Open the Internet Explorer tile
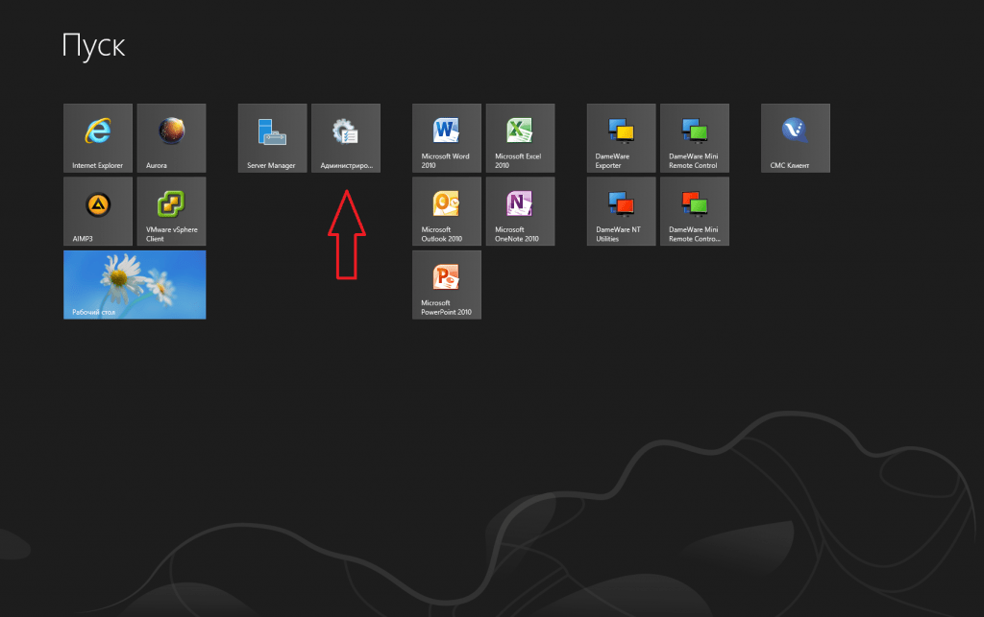This screenshot has height=617, width=984. pos(98,138)
